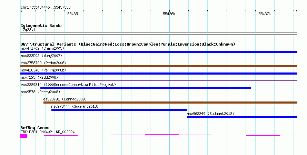Viewport: 307px width, 155px height.
Task: Click the nsv471702 (Sharp2005) blue variant bar
Action: click(x=159, y=52)
